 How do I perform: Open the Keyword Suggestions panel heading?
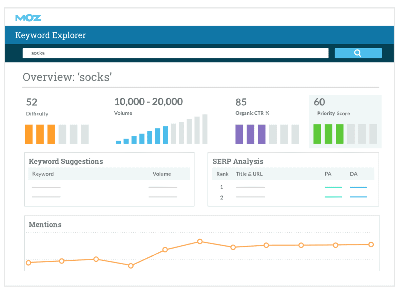[66, 161]
